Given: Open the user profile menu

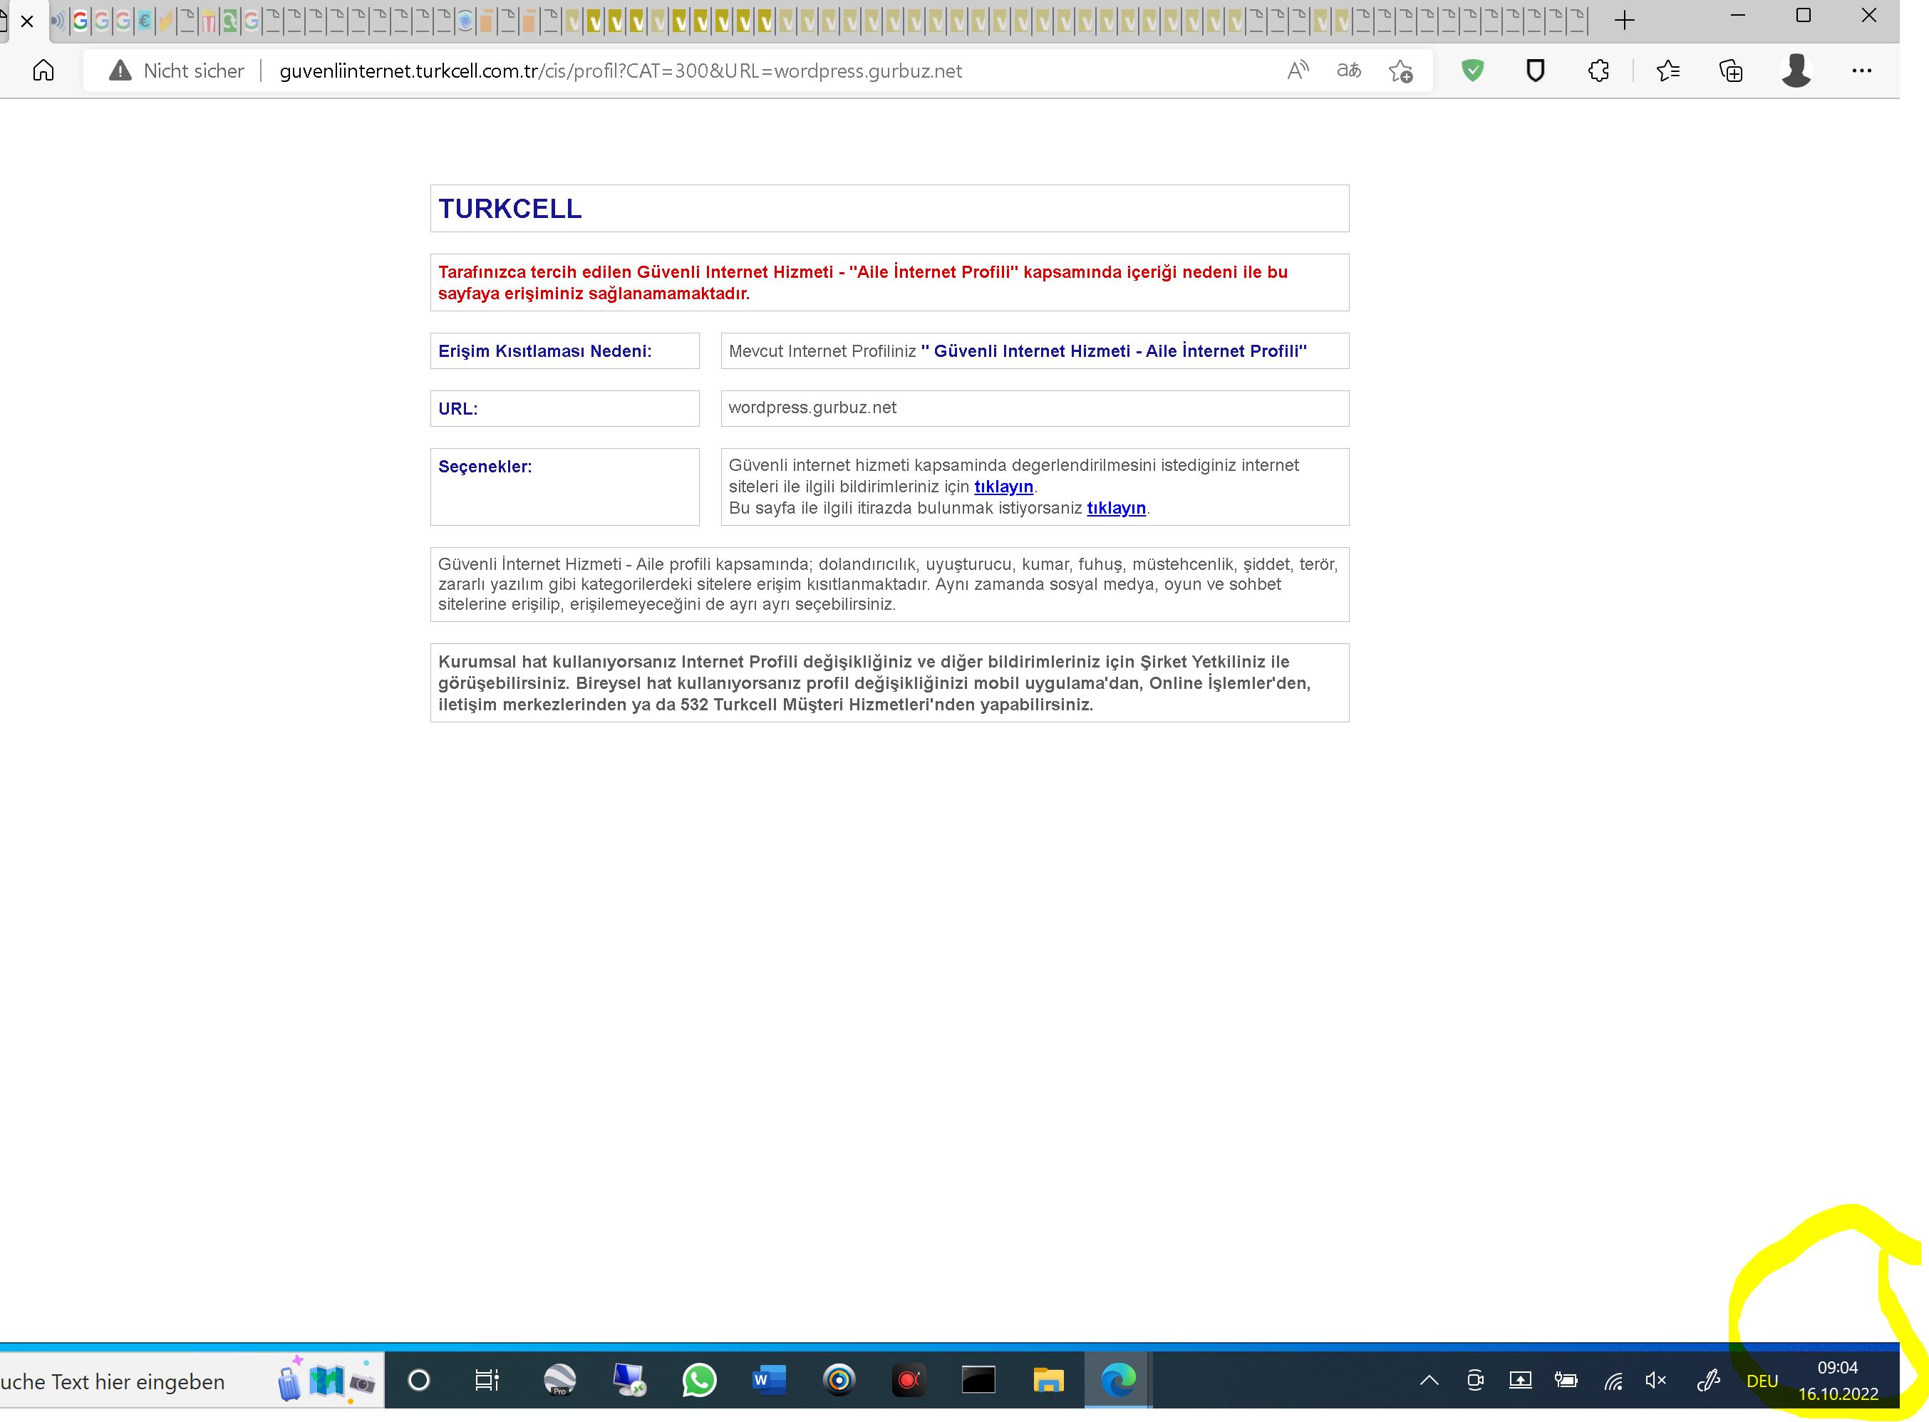Looking at the screenshot, I should click(x=1796, y=71).
